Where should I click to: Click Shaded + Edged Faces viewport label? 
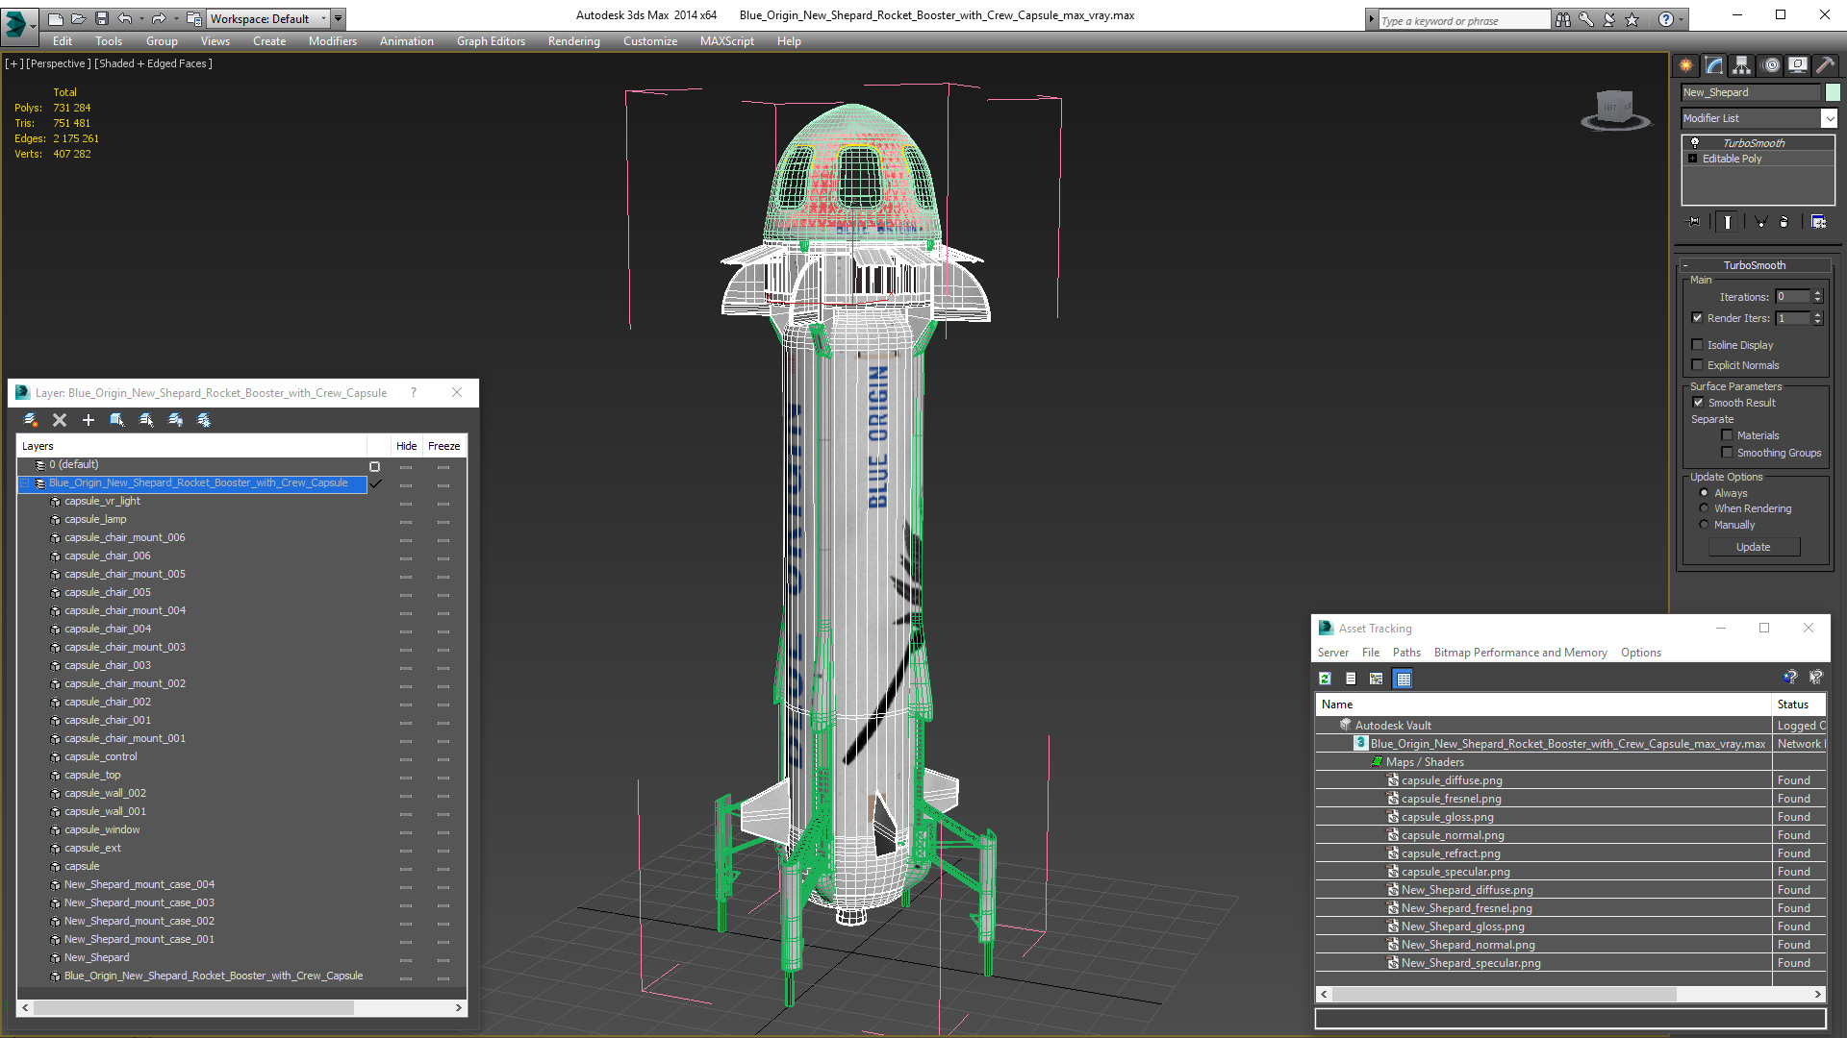[153, 63]
